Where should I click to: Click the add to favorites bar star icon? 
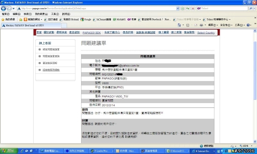[20, 20]
